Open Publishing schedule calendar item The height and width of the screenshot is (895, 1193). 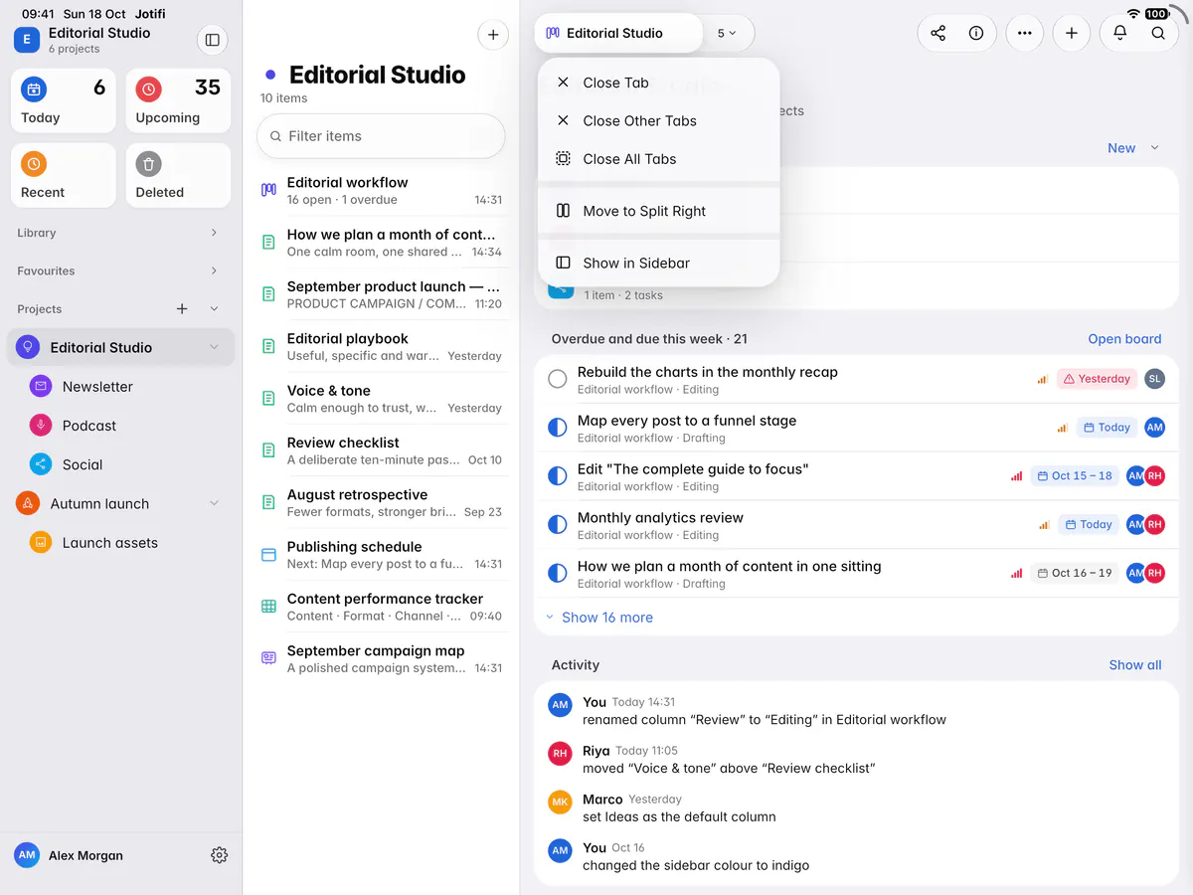pyautogui.click(x=382, y=555)
